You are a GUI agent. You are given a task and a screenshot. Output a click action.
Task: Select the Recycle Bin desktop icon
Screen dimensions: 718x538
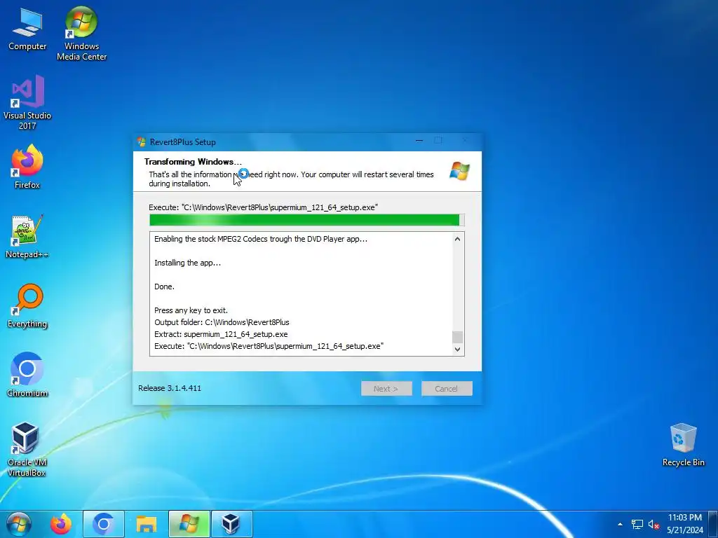point(683,445)
